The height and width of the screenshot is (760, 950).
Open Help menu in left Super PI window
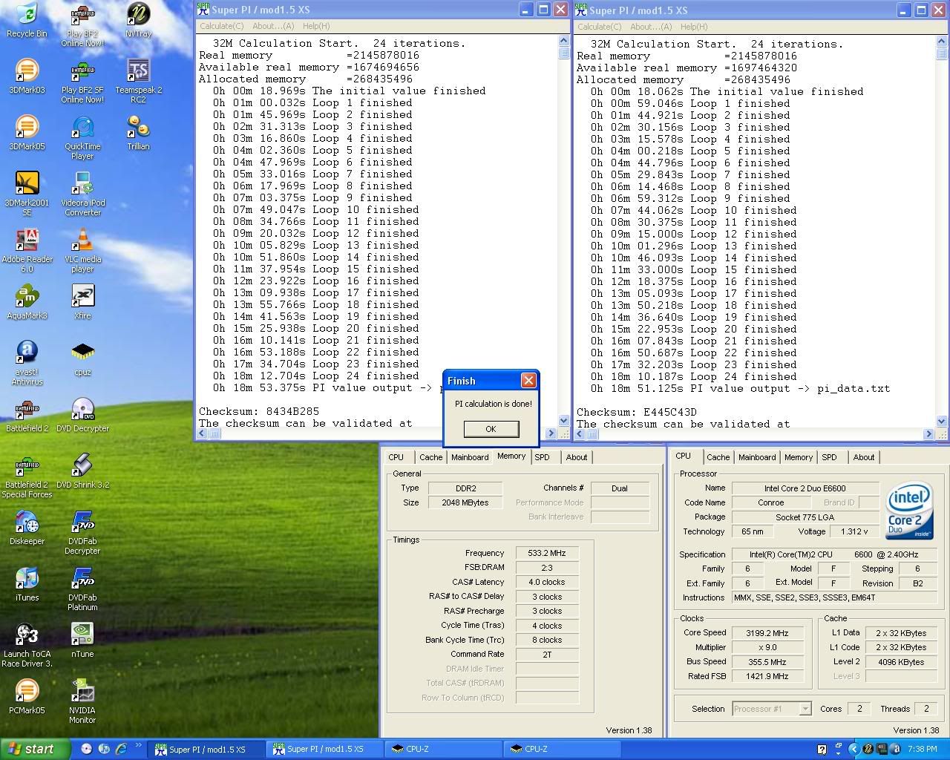tap(316, 26)
